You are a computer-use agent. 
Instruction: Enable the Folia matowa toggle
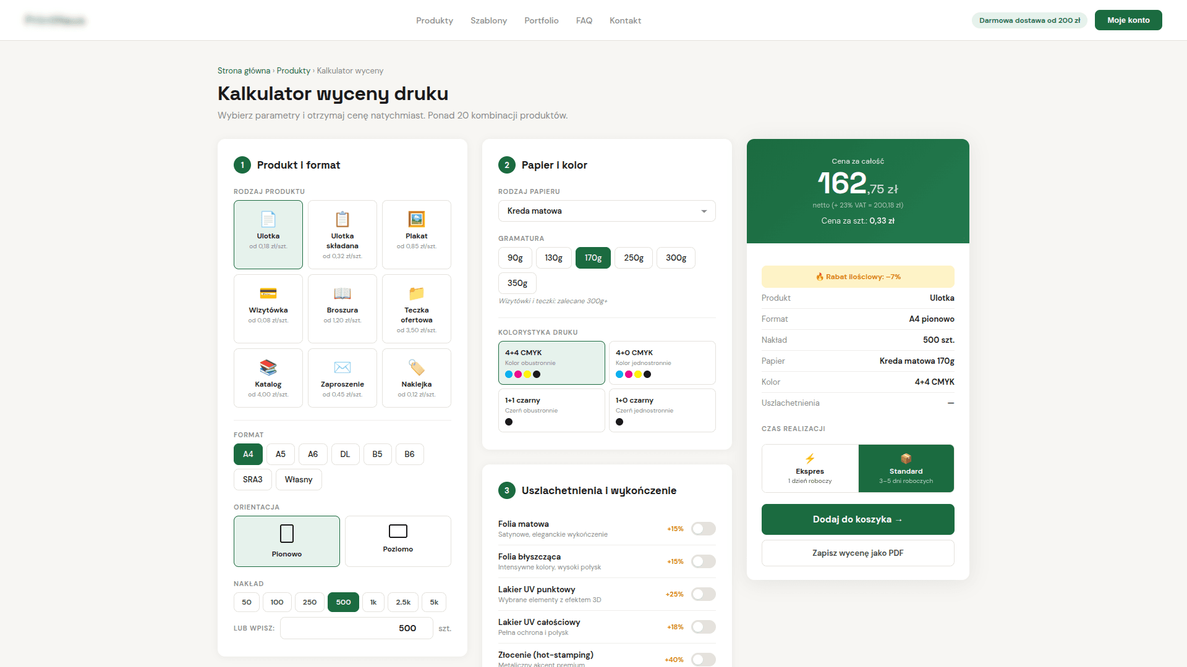(703, 529)
